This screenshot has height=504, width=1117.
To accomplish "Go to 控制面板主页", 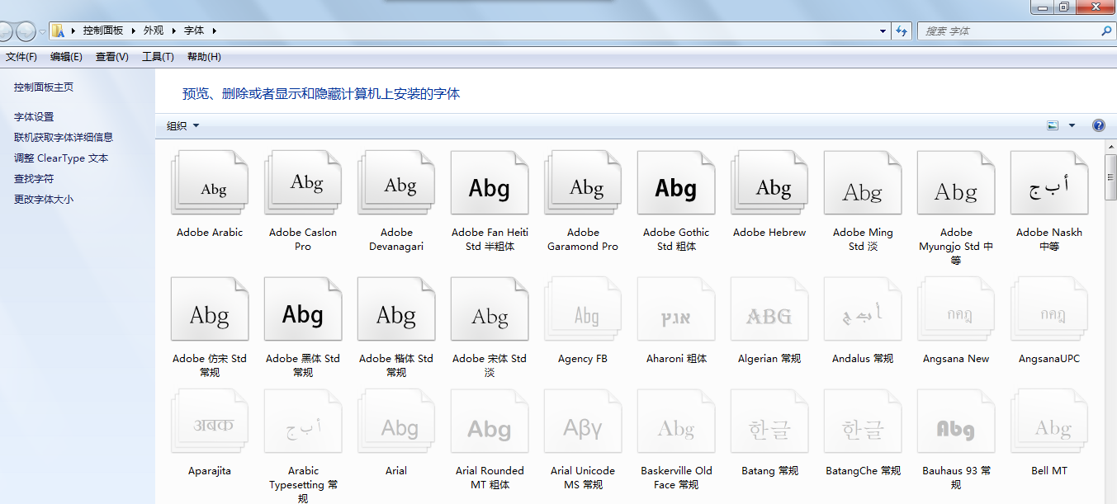I will coord(44,87).
